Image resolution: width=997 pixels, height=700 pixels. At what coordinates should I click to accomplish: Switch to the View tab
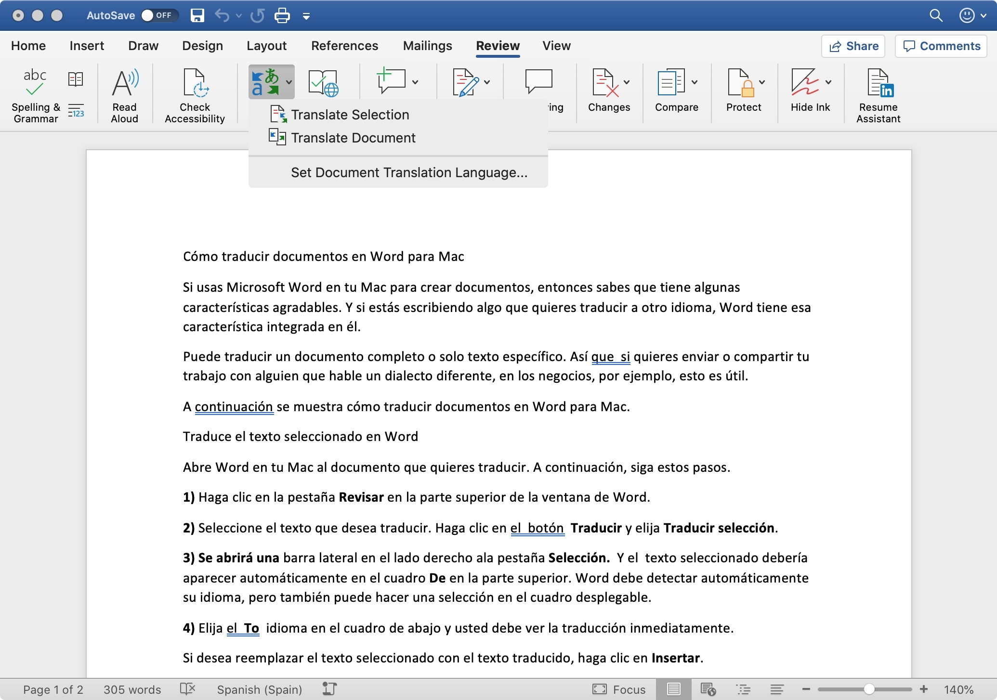click(x=556, y=46)
